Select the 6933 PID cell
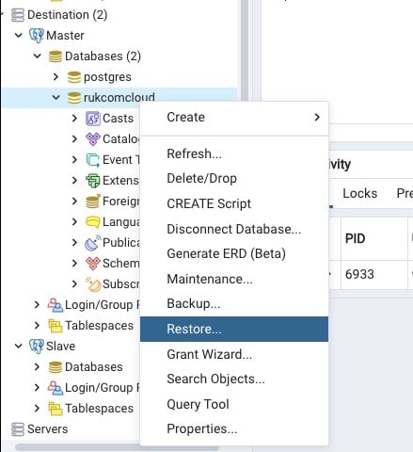This screenshot has width=413, height=452. tap(374, 274)
